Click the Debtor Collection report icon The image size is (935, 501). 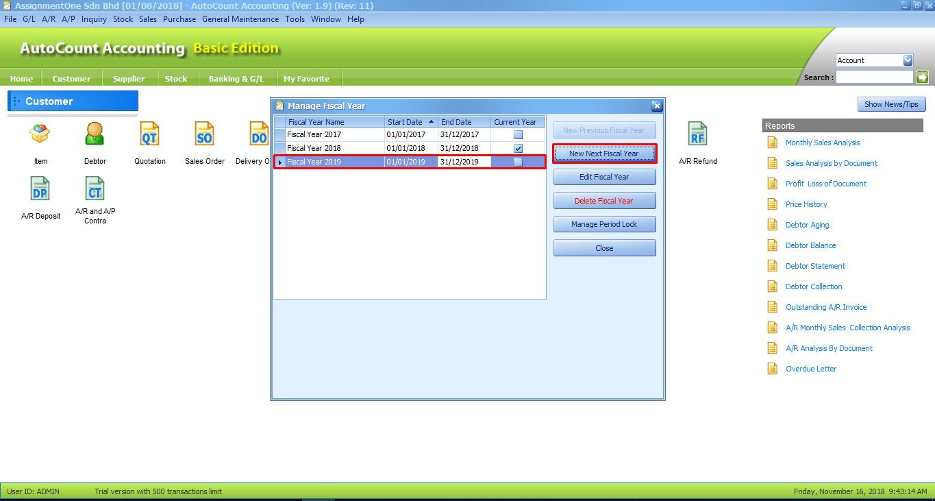pyautogui.click(x=773, y=286)
